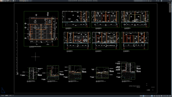Screen dimensions: 172x97
Task: Click the help search input field
Action: tap(140, 1)
